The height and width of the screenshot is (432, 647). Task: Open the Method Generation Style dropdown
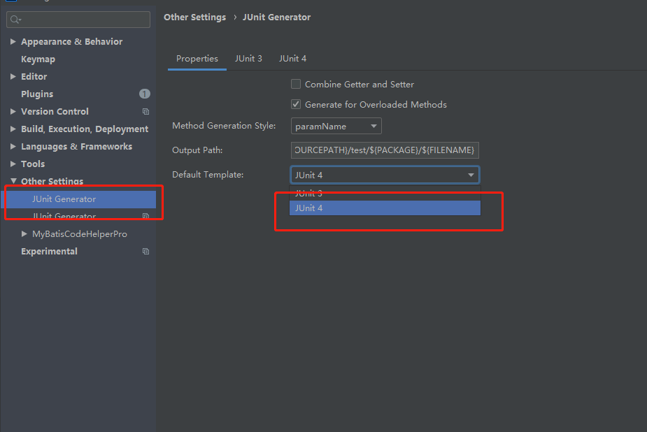tap(336, 127)
